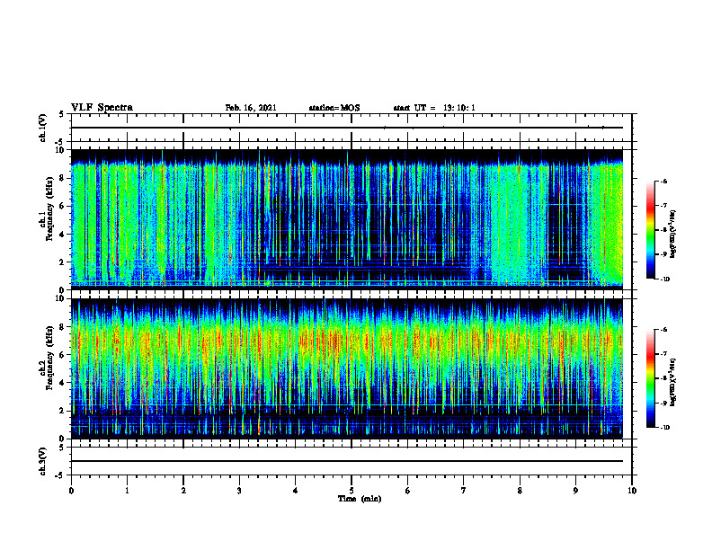
Task: Click the "ch.1(V)" axis label
Action: click(42, 128)
